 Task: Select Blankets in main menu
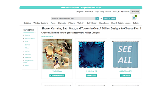62,23
